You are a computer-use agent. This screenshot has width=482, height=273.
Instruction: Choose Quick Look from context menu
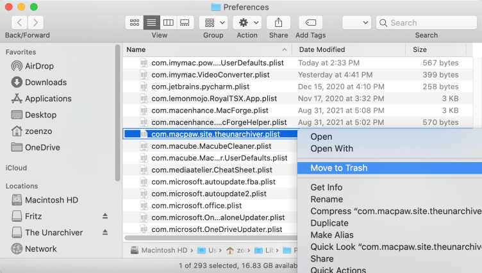390,247
